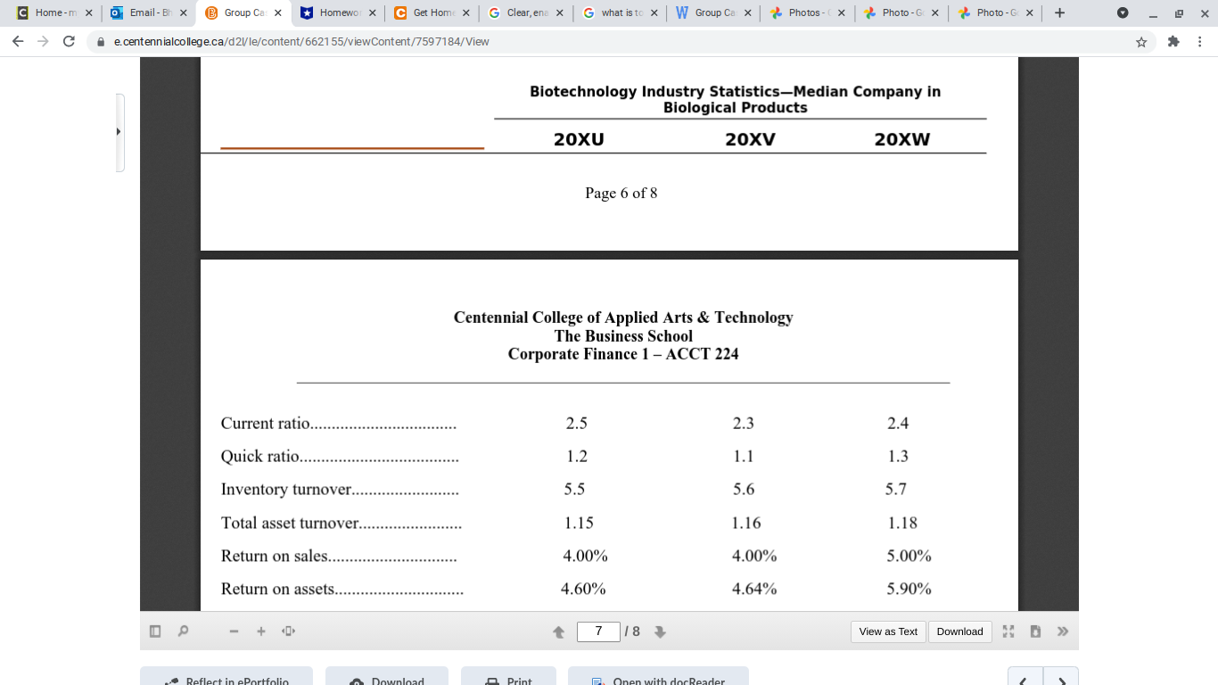
Task: Switch to the 'Clear, ena' Google tab
Action: point(524,12)
